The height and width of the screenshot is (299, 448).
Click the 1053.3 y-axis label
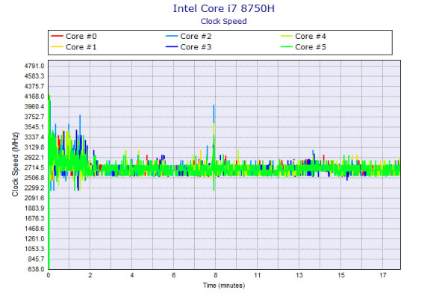click(34, 249)
